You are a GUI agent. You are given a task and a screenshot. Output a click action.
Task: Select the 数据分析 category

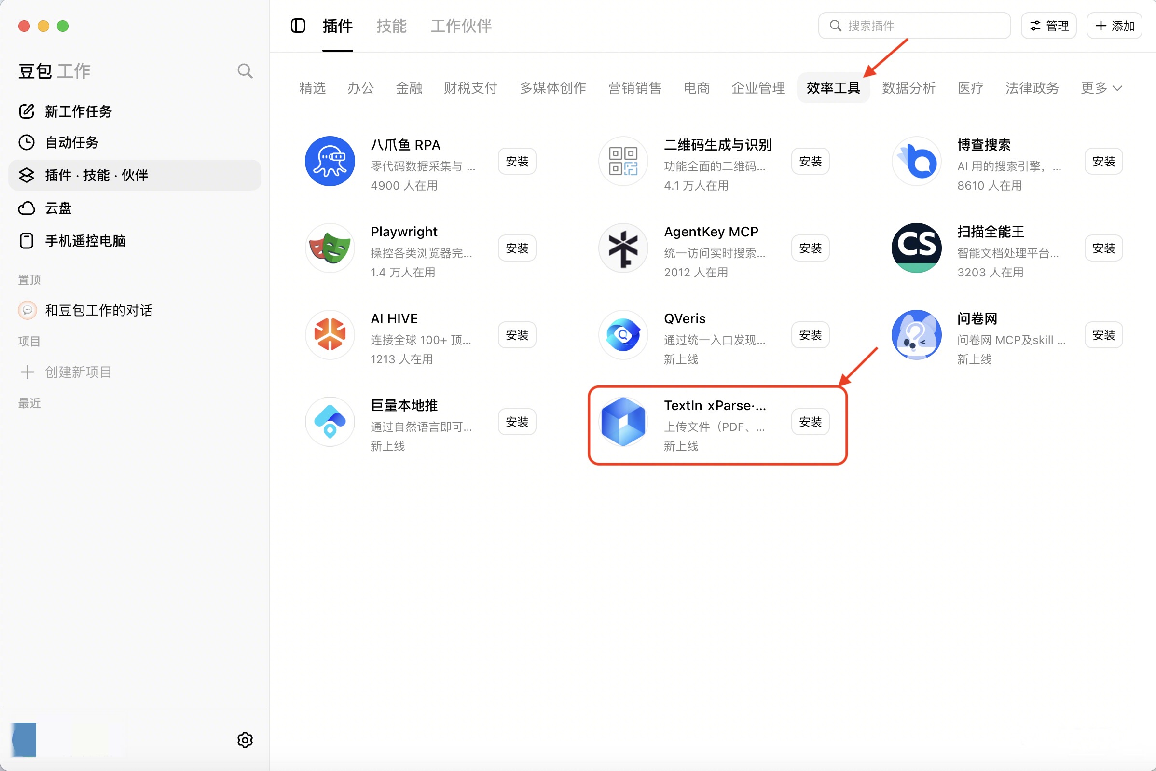(x=908, y=88)
